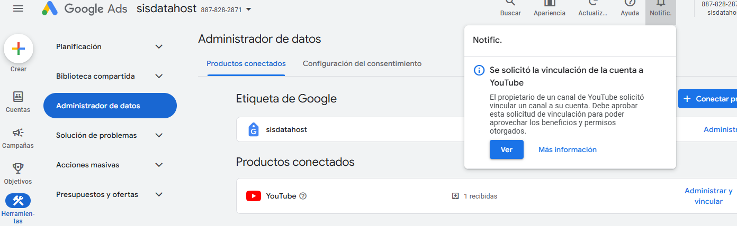Click the Crear plus button
This screenshot has height=226, width=737.
19,49
